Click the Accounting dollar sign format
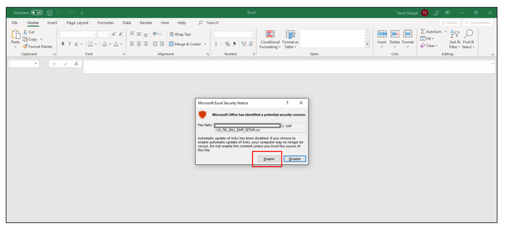Image resolution: width=505 pixels, height=230 pixels. [216, 44]
